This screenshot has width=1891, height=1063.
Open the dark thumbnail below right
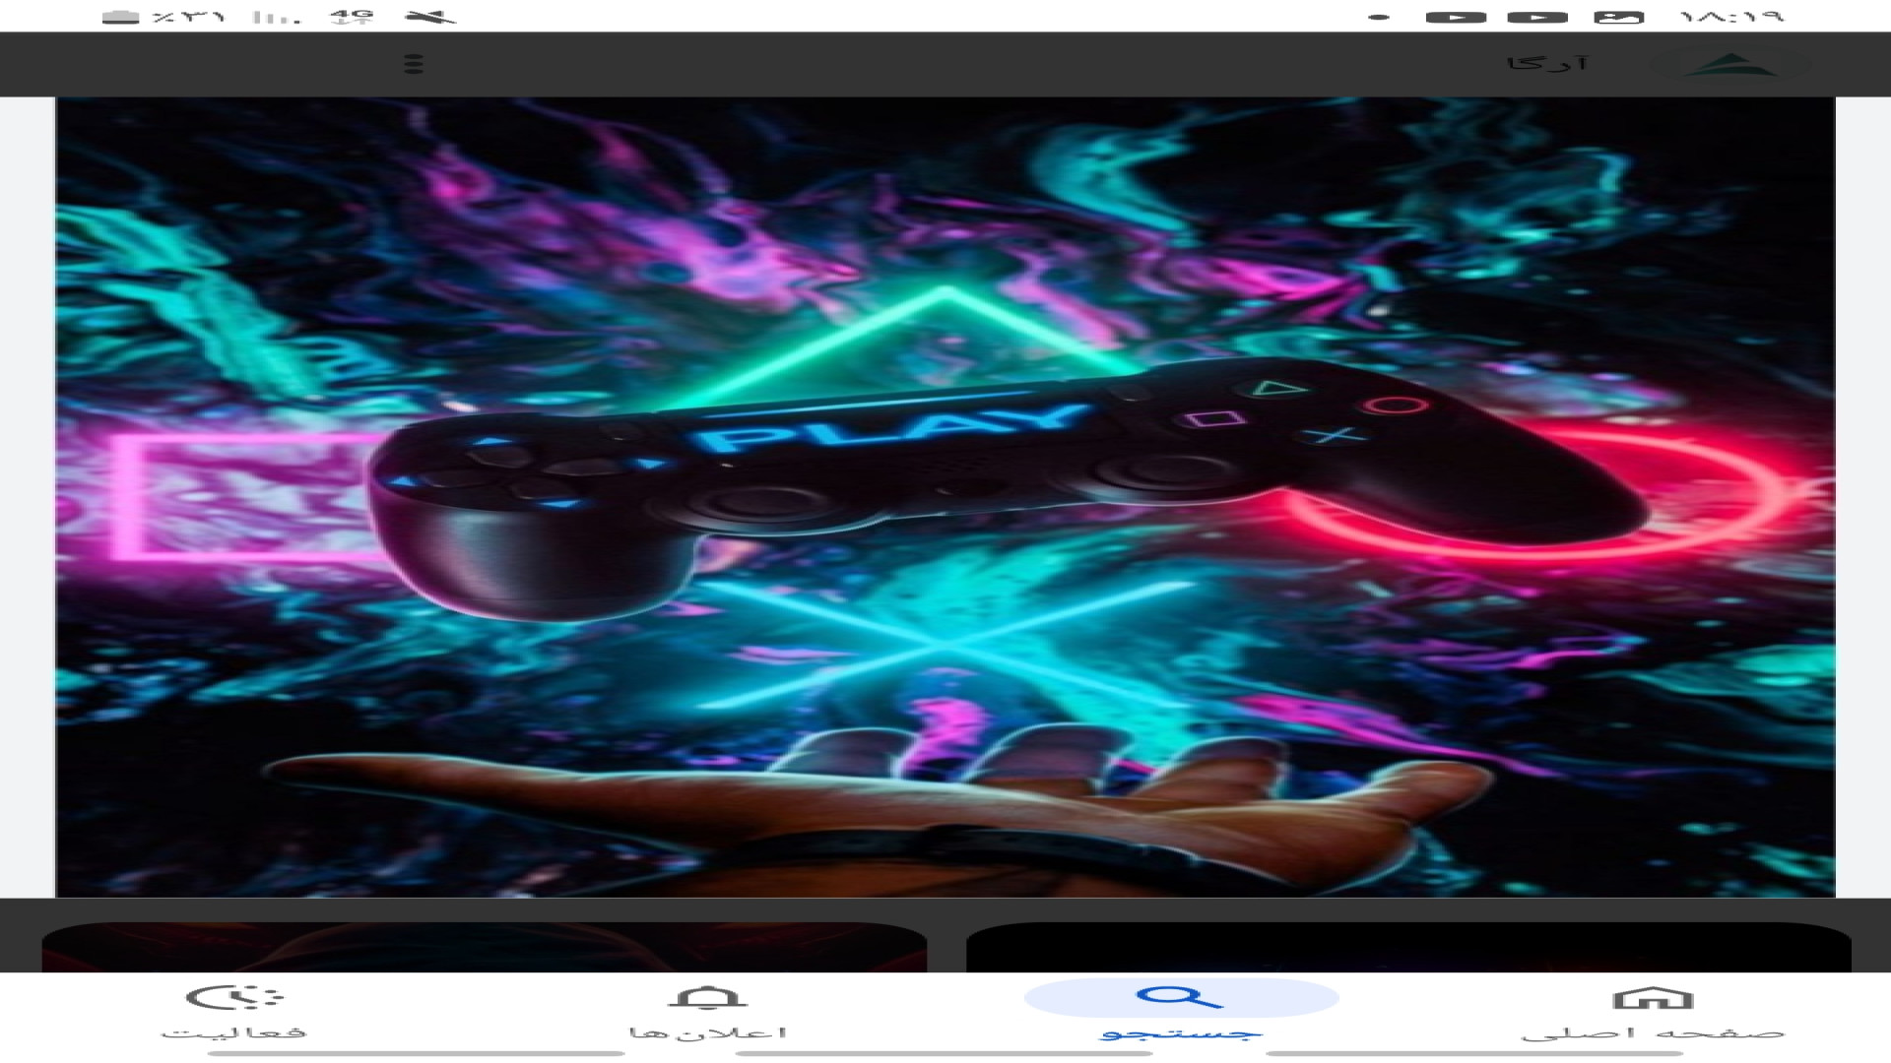pyautogui.click(x=1408, y=947)
